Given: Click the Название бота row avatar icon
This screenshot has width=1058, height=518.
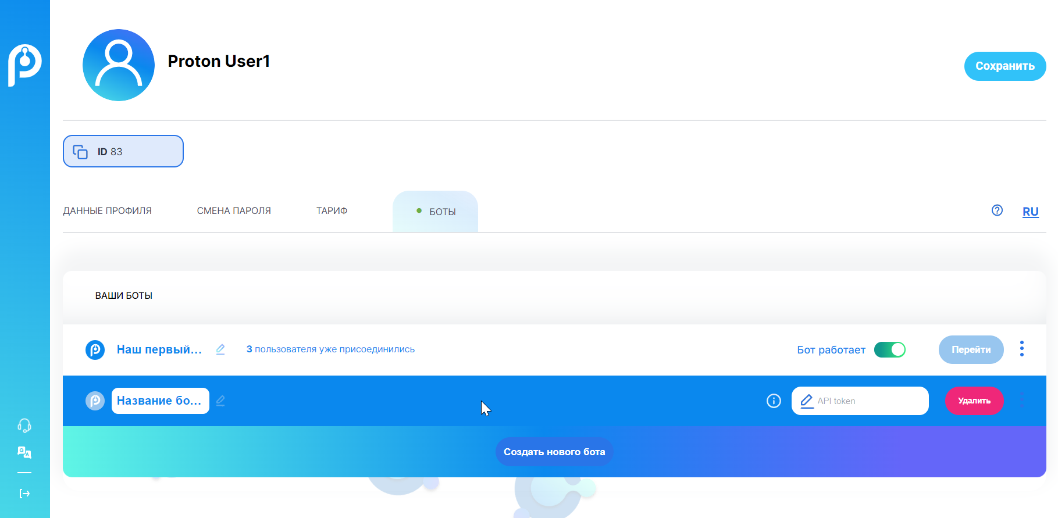Looking at the screenshot, I should [95, 401].
